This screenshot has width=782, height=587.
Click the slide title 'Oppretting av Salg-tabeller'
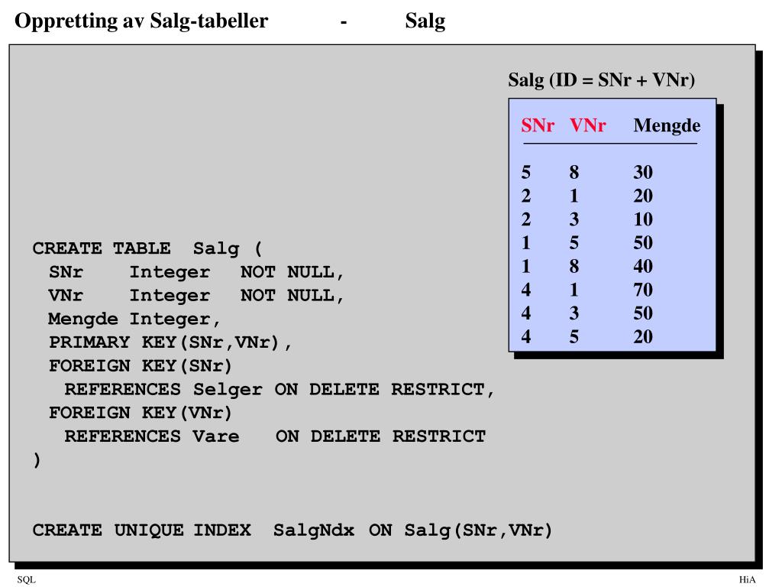(141, 21)
